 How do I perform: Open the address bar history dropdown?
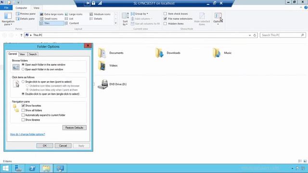coord(250,35)
